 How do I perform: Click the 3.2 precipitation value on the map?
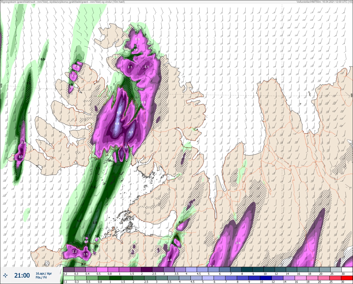pos(21,157)
